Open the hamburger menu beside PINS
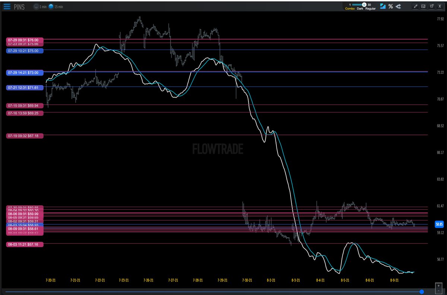 click(x=7, y=6)
